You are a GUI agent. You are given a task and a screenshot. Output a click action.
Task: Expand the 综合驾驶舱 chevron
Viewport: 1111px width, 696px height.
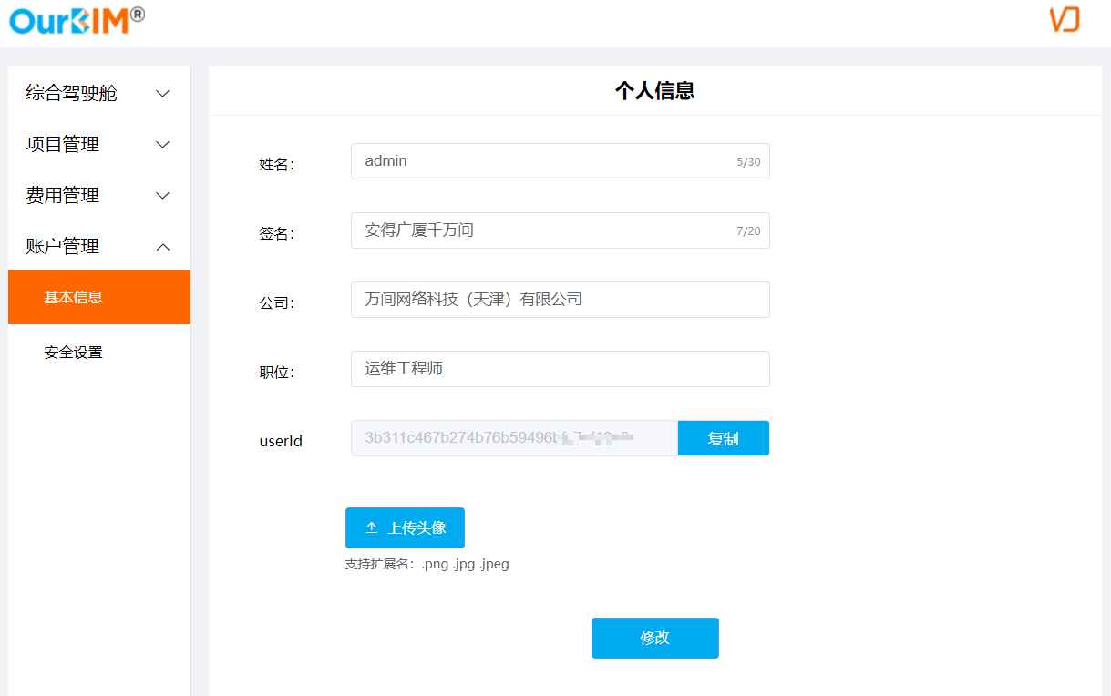click(x=163, y=93)
